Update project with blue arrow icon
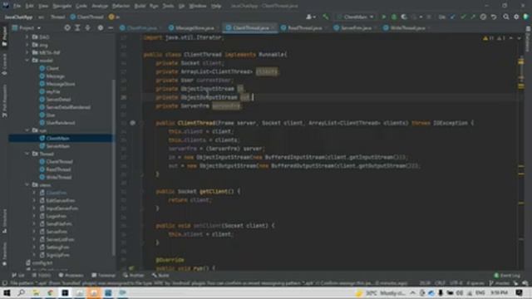The height and width of the screenshot is (299, 532). pos(452,17)
